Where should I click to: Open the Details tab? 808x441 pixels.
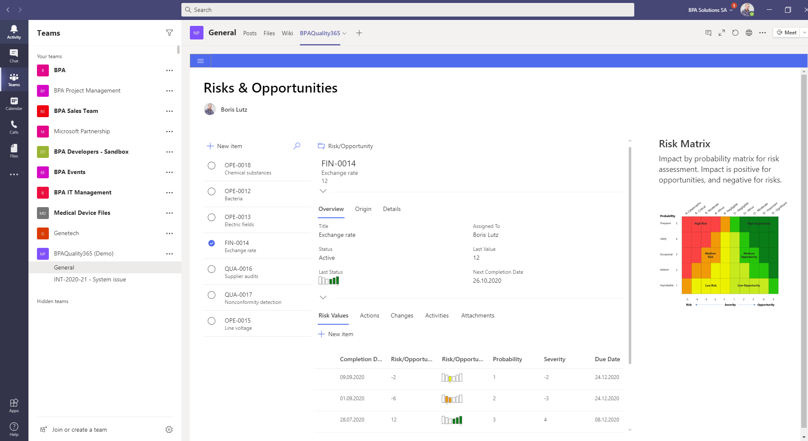tap(392, 209)
